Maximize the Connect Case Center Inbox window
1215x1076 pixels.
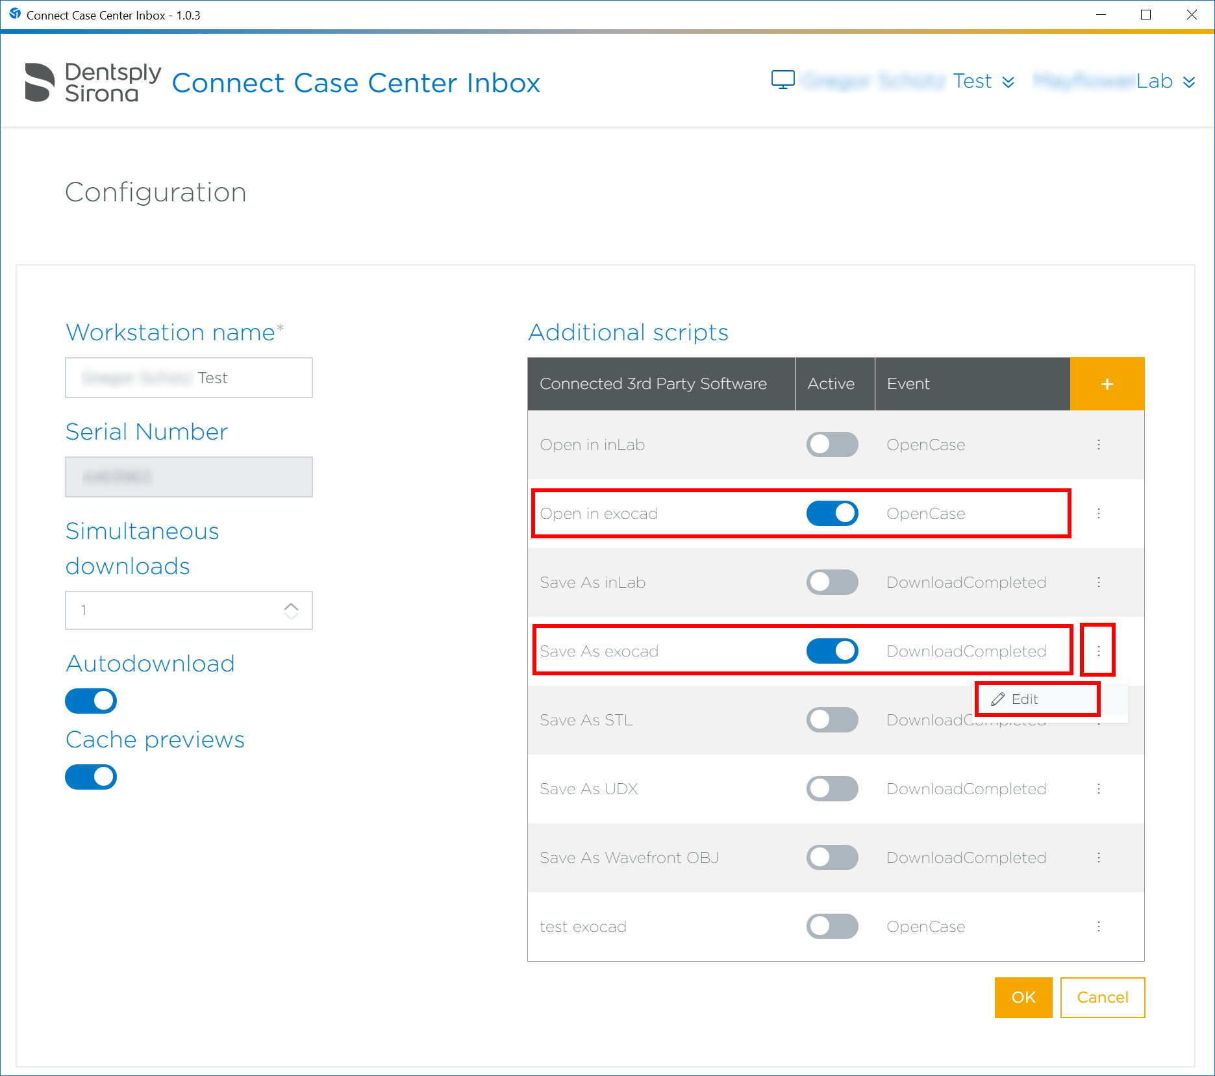(1146, 15)
